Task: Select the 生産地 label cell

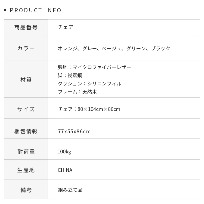Action: (26, 170)
